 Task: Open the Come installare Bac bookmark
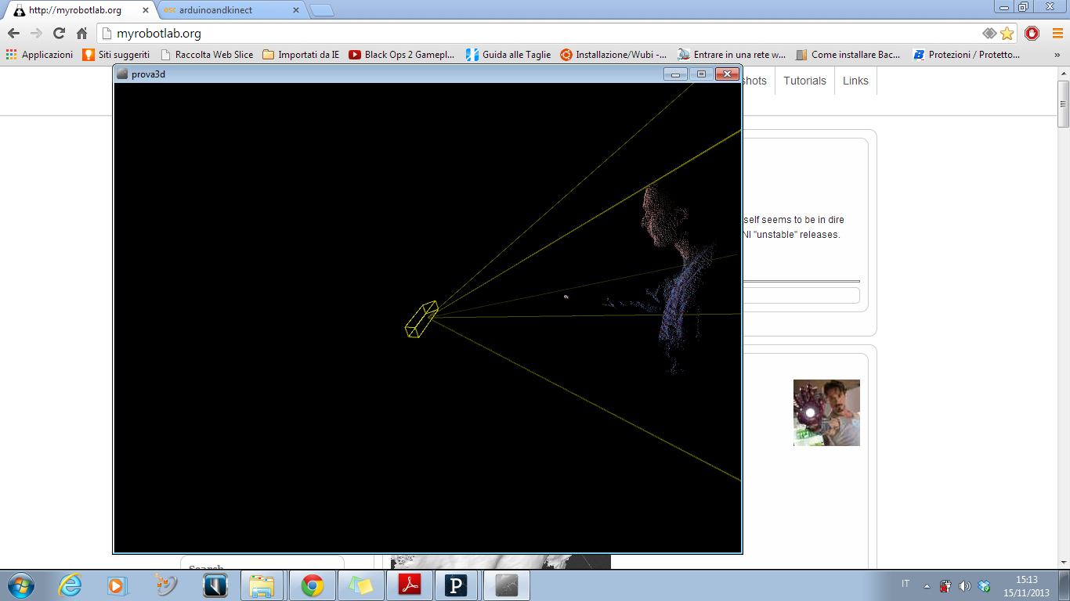click(x=848, y=55)
